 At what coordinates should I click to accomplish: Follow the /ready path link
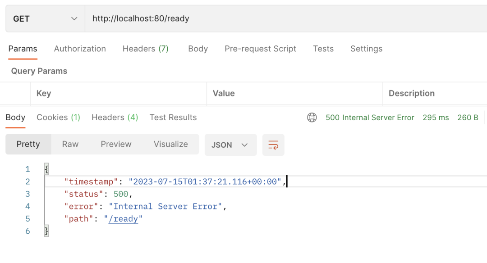(123, 219)
